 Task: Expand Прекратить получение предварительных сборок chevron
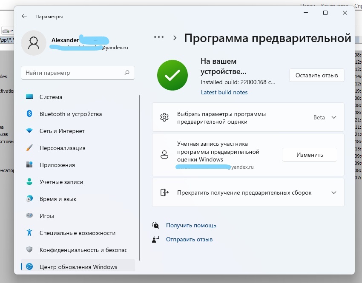click(334, 192)
